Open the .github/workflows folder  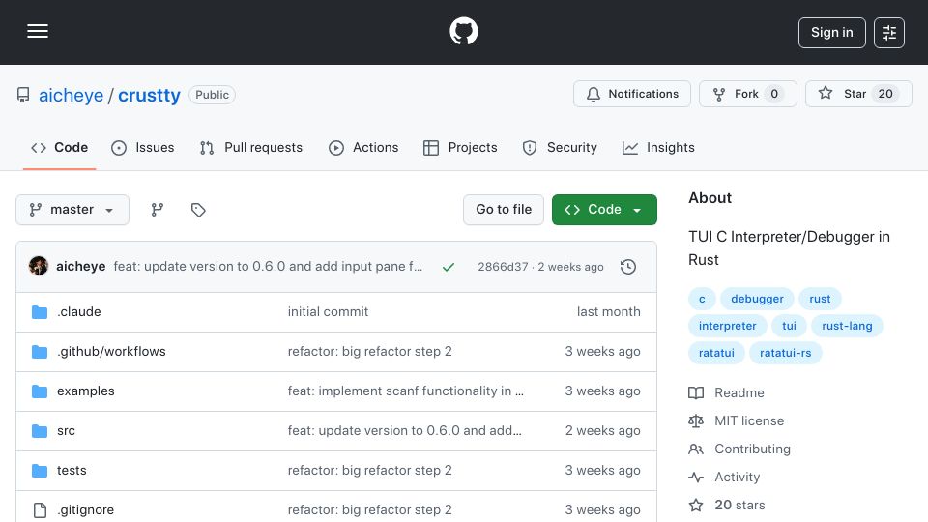pos(111,352)
